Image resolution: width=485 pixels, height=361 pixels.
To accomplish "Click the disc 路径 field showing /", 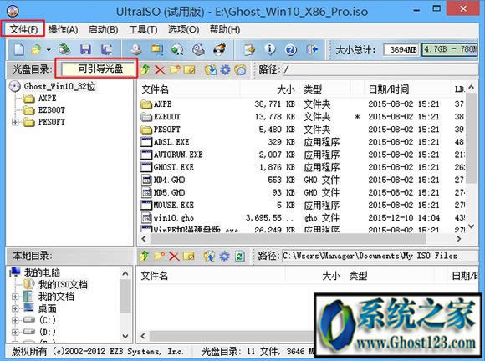I will click(380, 69).
